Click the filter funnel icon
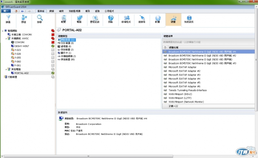258x158 pixels. coord(8,18)
